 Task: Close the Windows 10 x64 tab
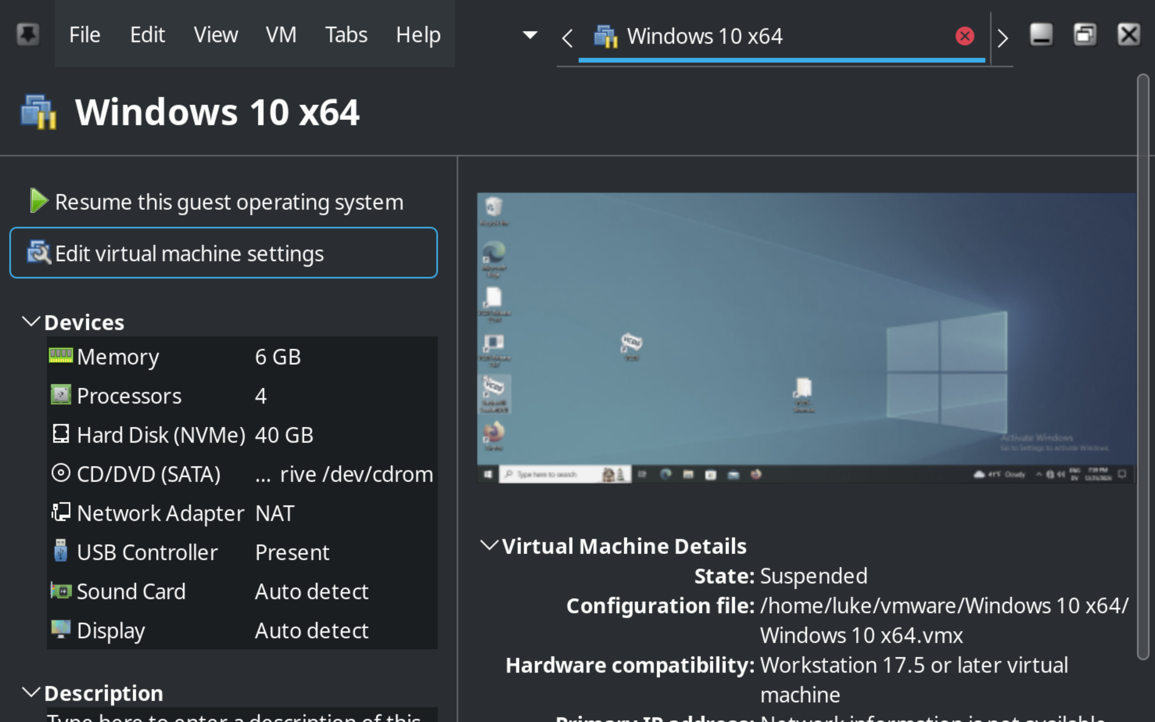pos(965,36)
